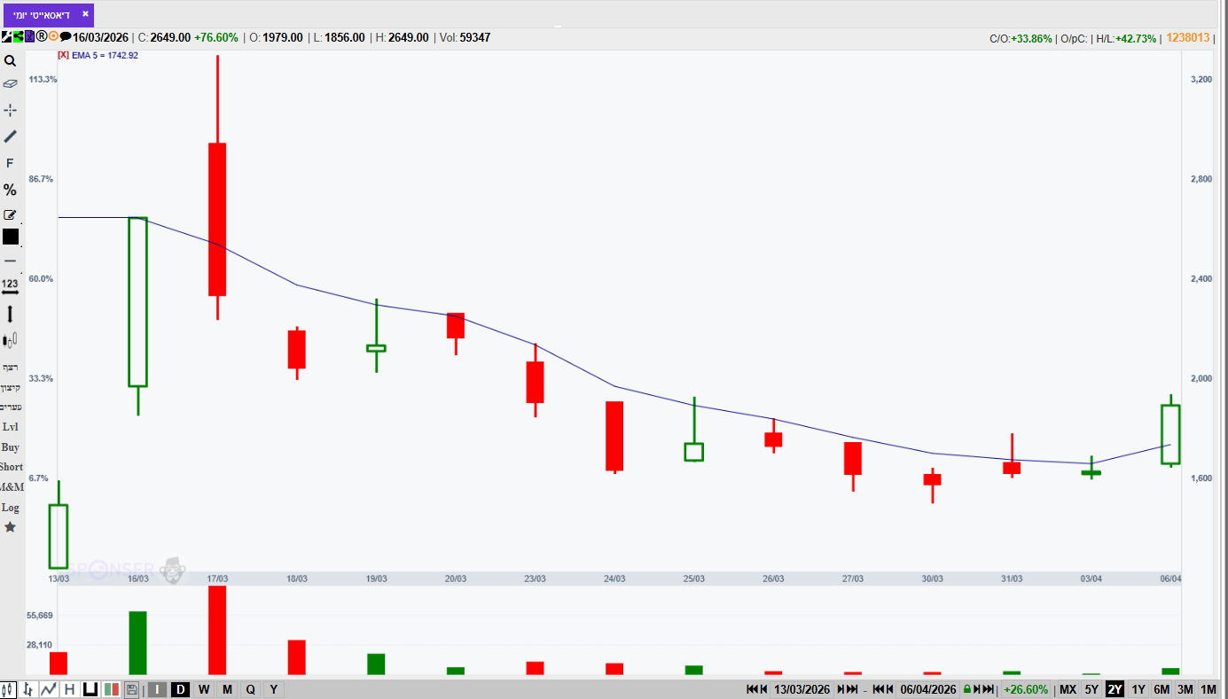The image size is (1228, 699).
Task: Click the Vol: 59347 readout
Action: click(x=463, y=37)
